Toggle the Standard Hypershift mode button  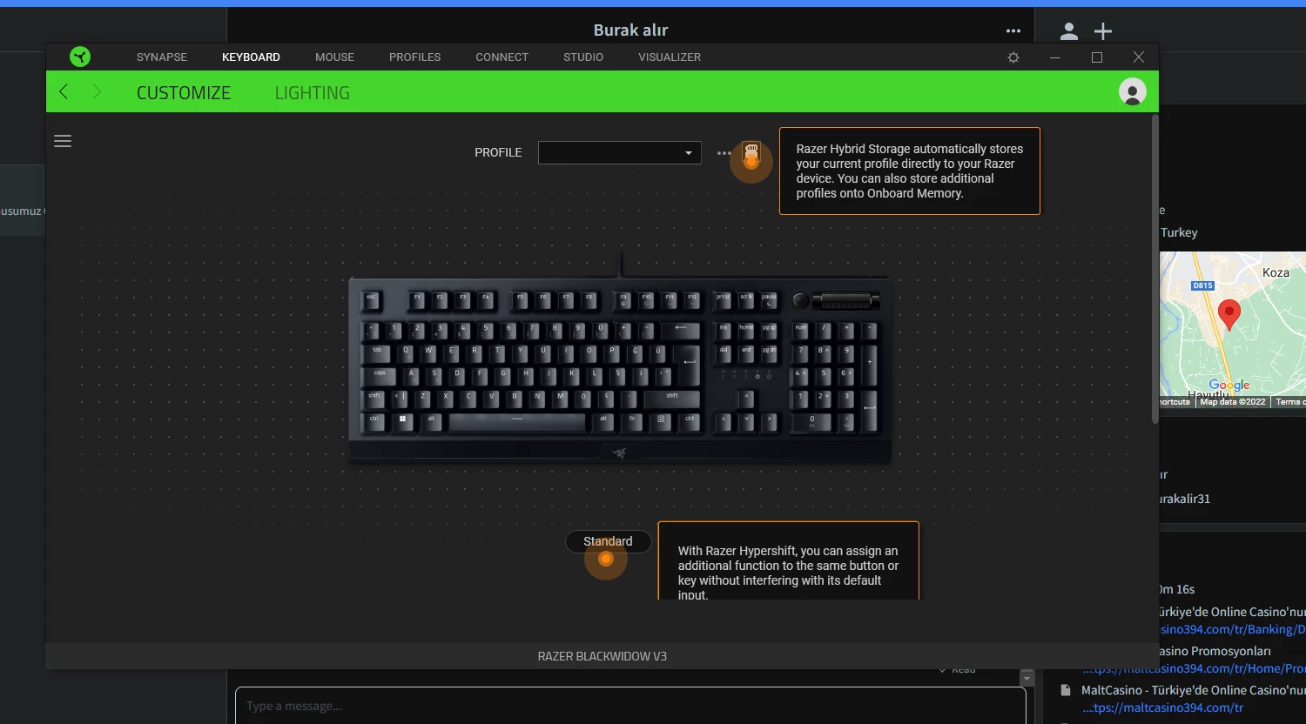tap(608, 541)
